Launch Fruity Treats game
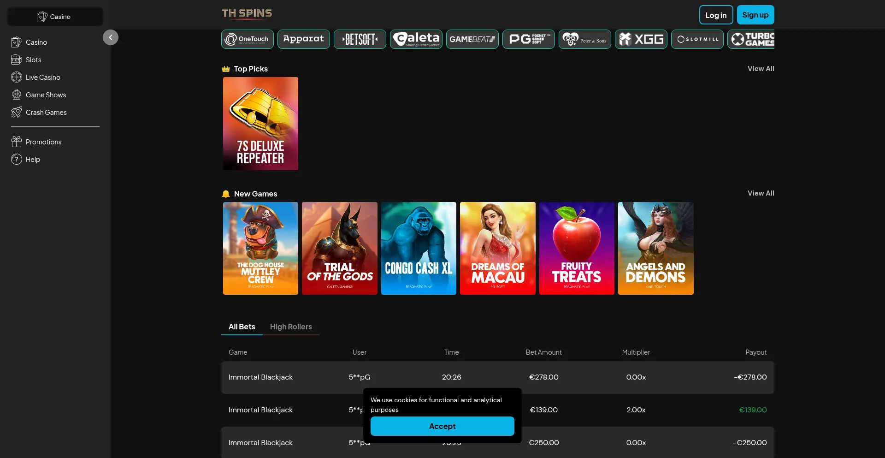The width and height of the screenshot is (885, 458). pyautogui.click(x=577, y=248)
